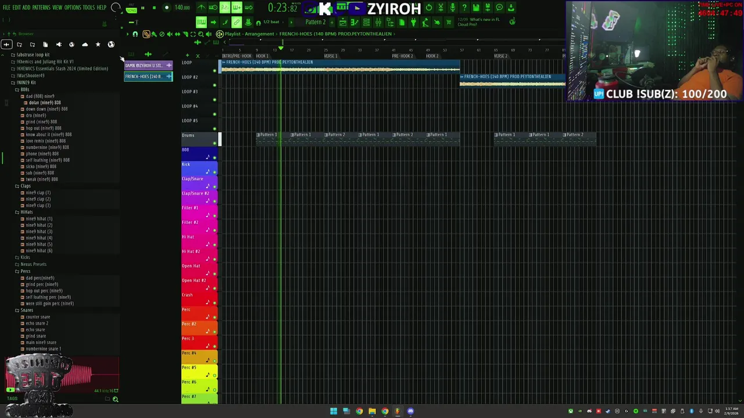Select the Playlist paint brush tool

(x=153, y=34)
